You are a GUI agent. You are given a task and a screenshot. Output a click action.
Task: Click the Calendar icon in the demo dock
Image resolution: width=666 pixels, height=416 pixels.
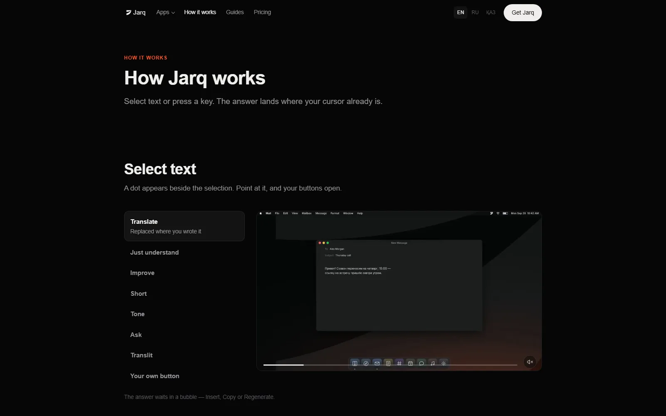(410, 363)
